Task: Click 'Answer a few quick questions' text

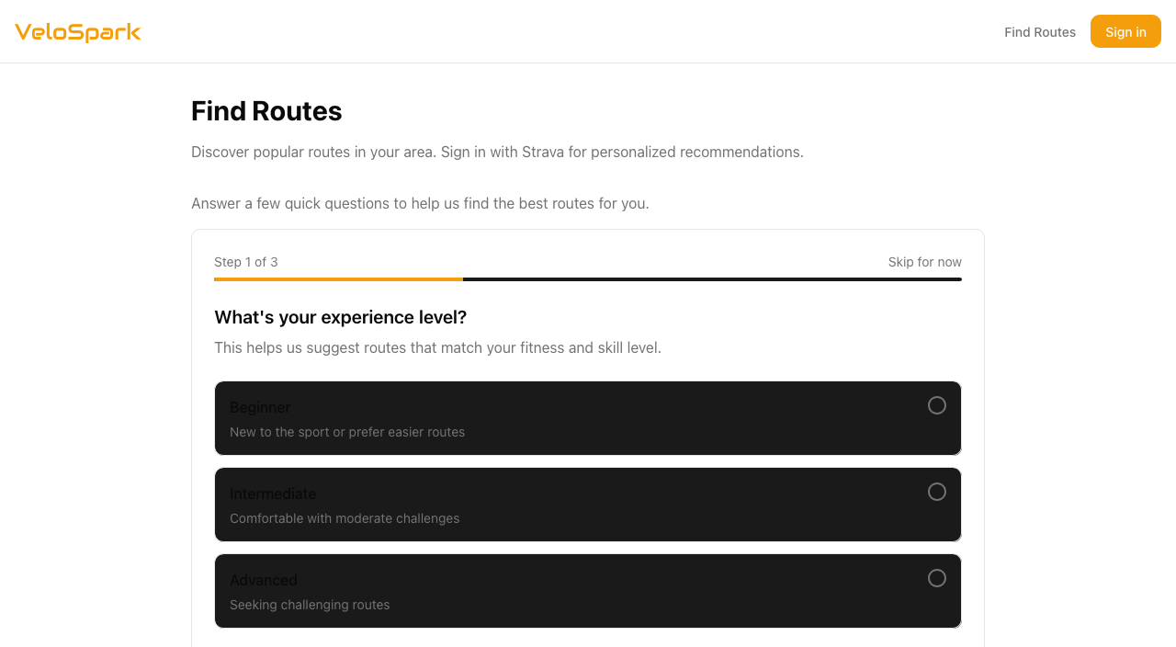Action: click(x=420, y=203)
